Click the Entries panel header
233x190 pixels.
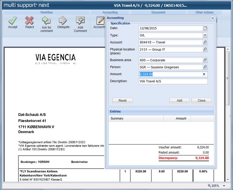[161, 111]
